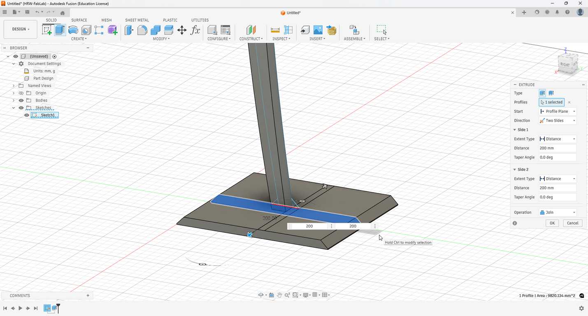Edit Side 2 Taper Angle field

558,197
